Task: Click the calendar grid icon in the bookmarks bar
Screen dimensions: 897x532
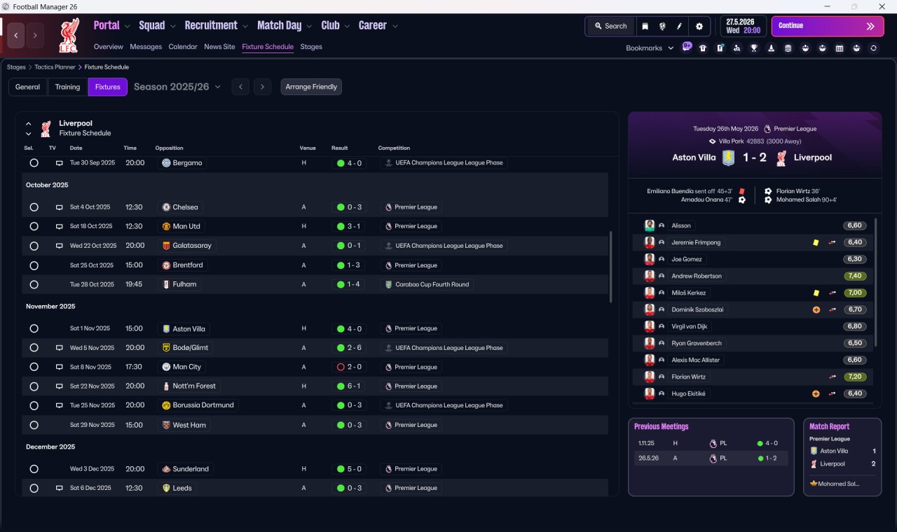Action: coord(839,48)
